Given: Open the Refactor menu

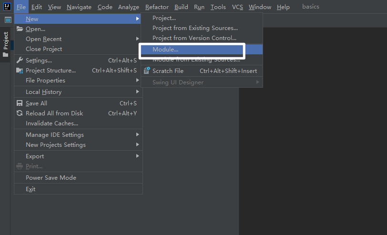Looking at the screenshot, I should tap(157, 7).
